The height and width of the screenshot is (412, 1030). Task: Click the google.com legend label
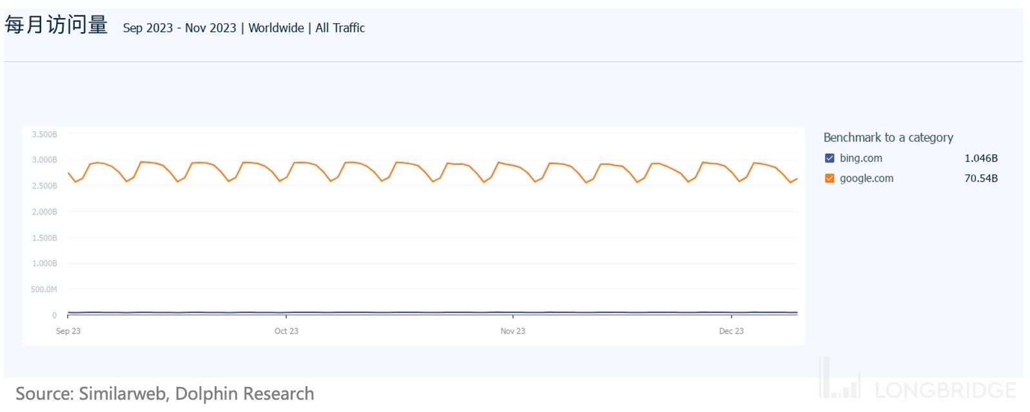pyautogui.click(x=866, y=178)
